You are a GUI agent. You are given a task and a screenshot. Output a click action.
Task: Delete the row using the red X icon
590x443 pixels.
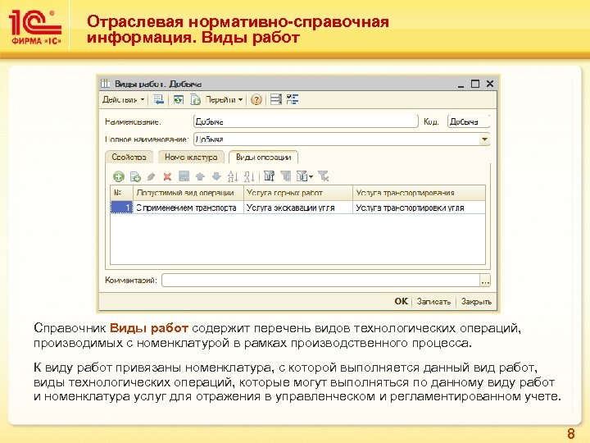[x=167, y=176]
